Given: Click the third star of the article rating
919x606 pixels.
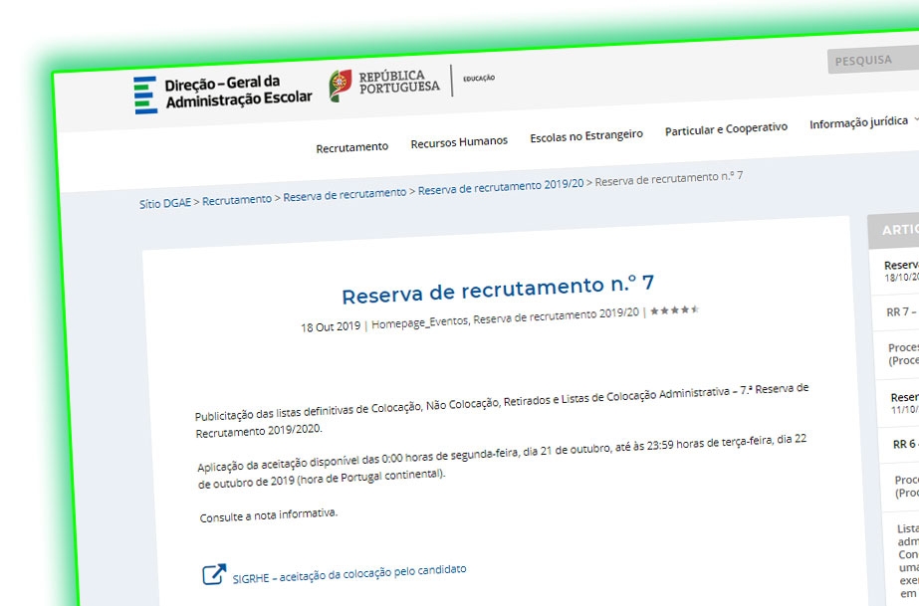Looking at the screenshot, I should click(x=675, y=310).
